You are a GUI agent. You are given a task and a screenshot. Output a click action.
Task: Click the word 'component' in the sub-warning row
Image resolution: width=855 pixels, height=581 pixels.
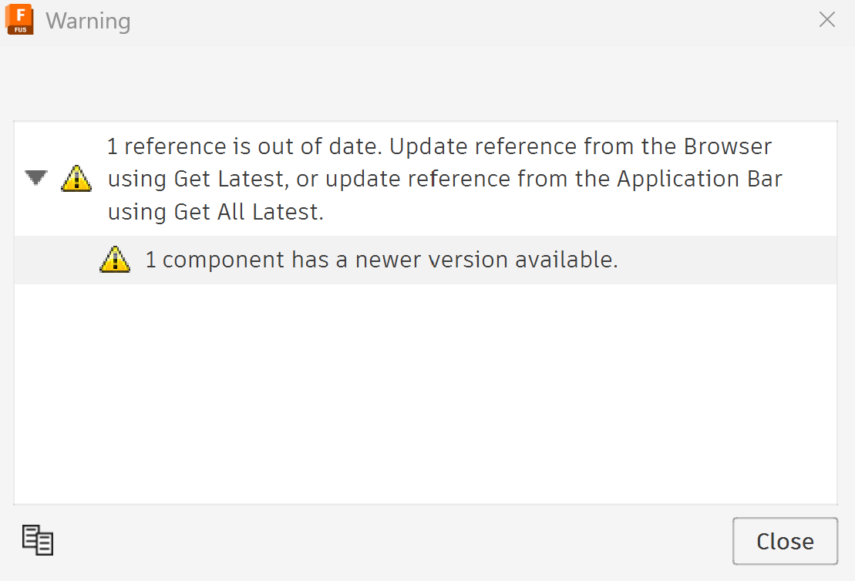pyautogui.click(x=224, y=260)
